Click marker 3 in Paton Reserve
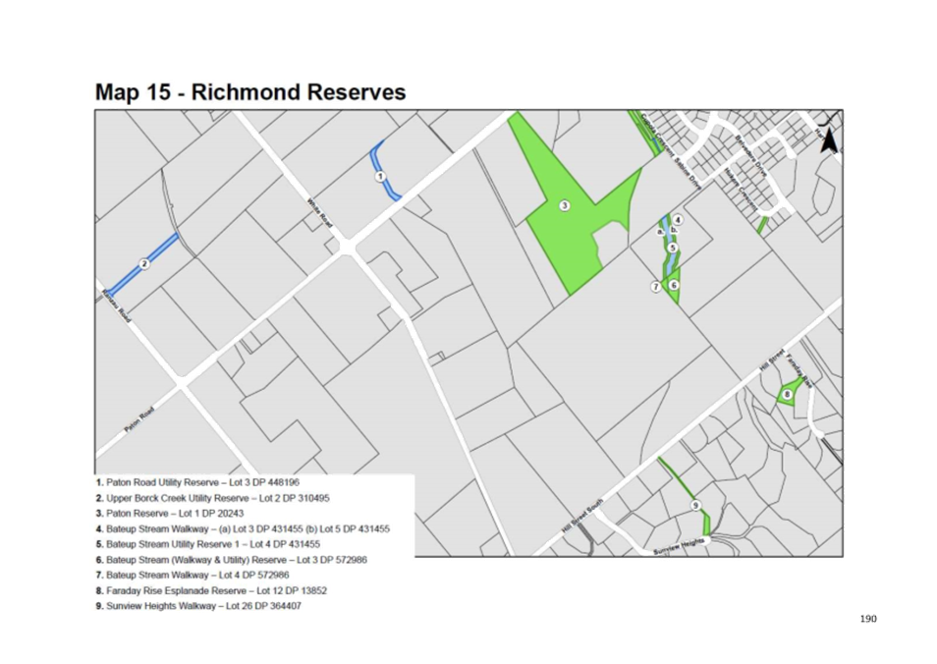 click(564, 205)
